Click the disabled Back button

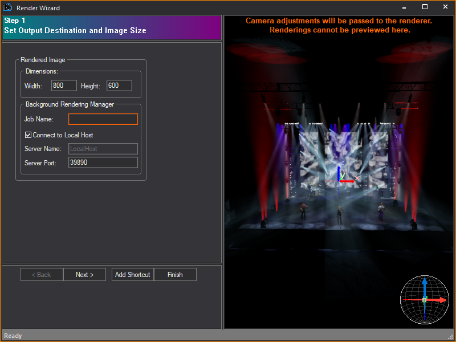point(41,274)
